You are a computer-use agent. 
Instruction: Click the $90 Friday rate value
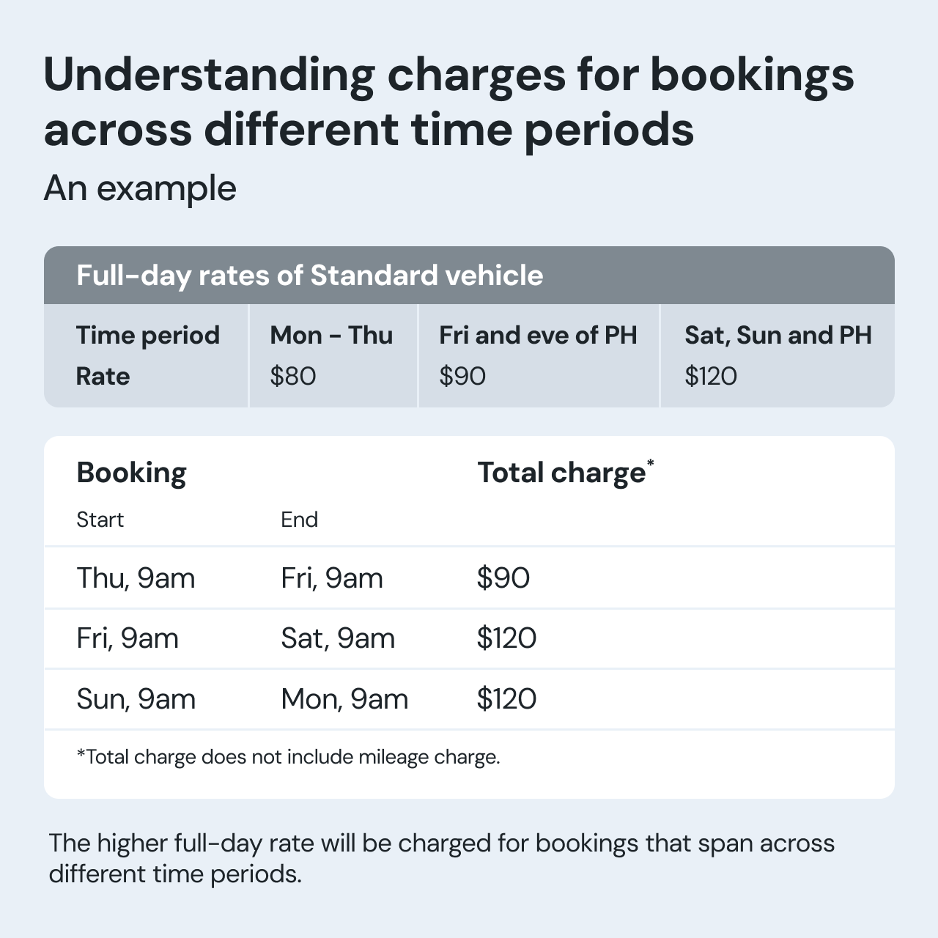462,376
